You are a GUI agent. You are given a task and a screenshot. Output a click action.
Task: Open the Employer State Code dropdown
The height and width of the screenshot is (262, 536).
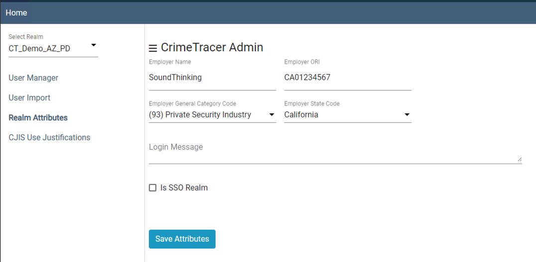pos(348,115)
